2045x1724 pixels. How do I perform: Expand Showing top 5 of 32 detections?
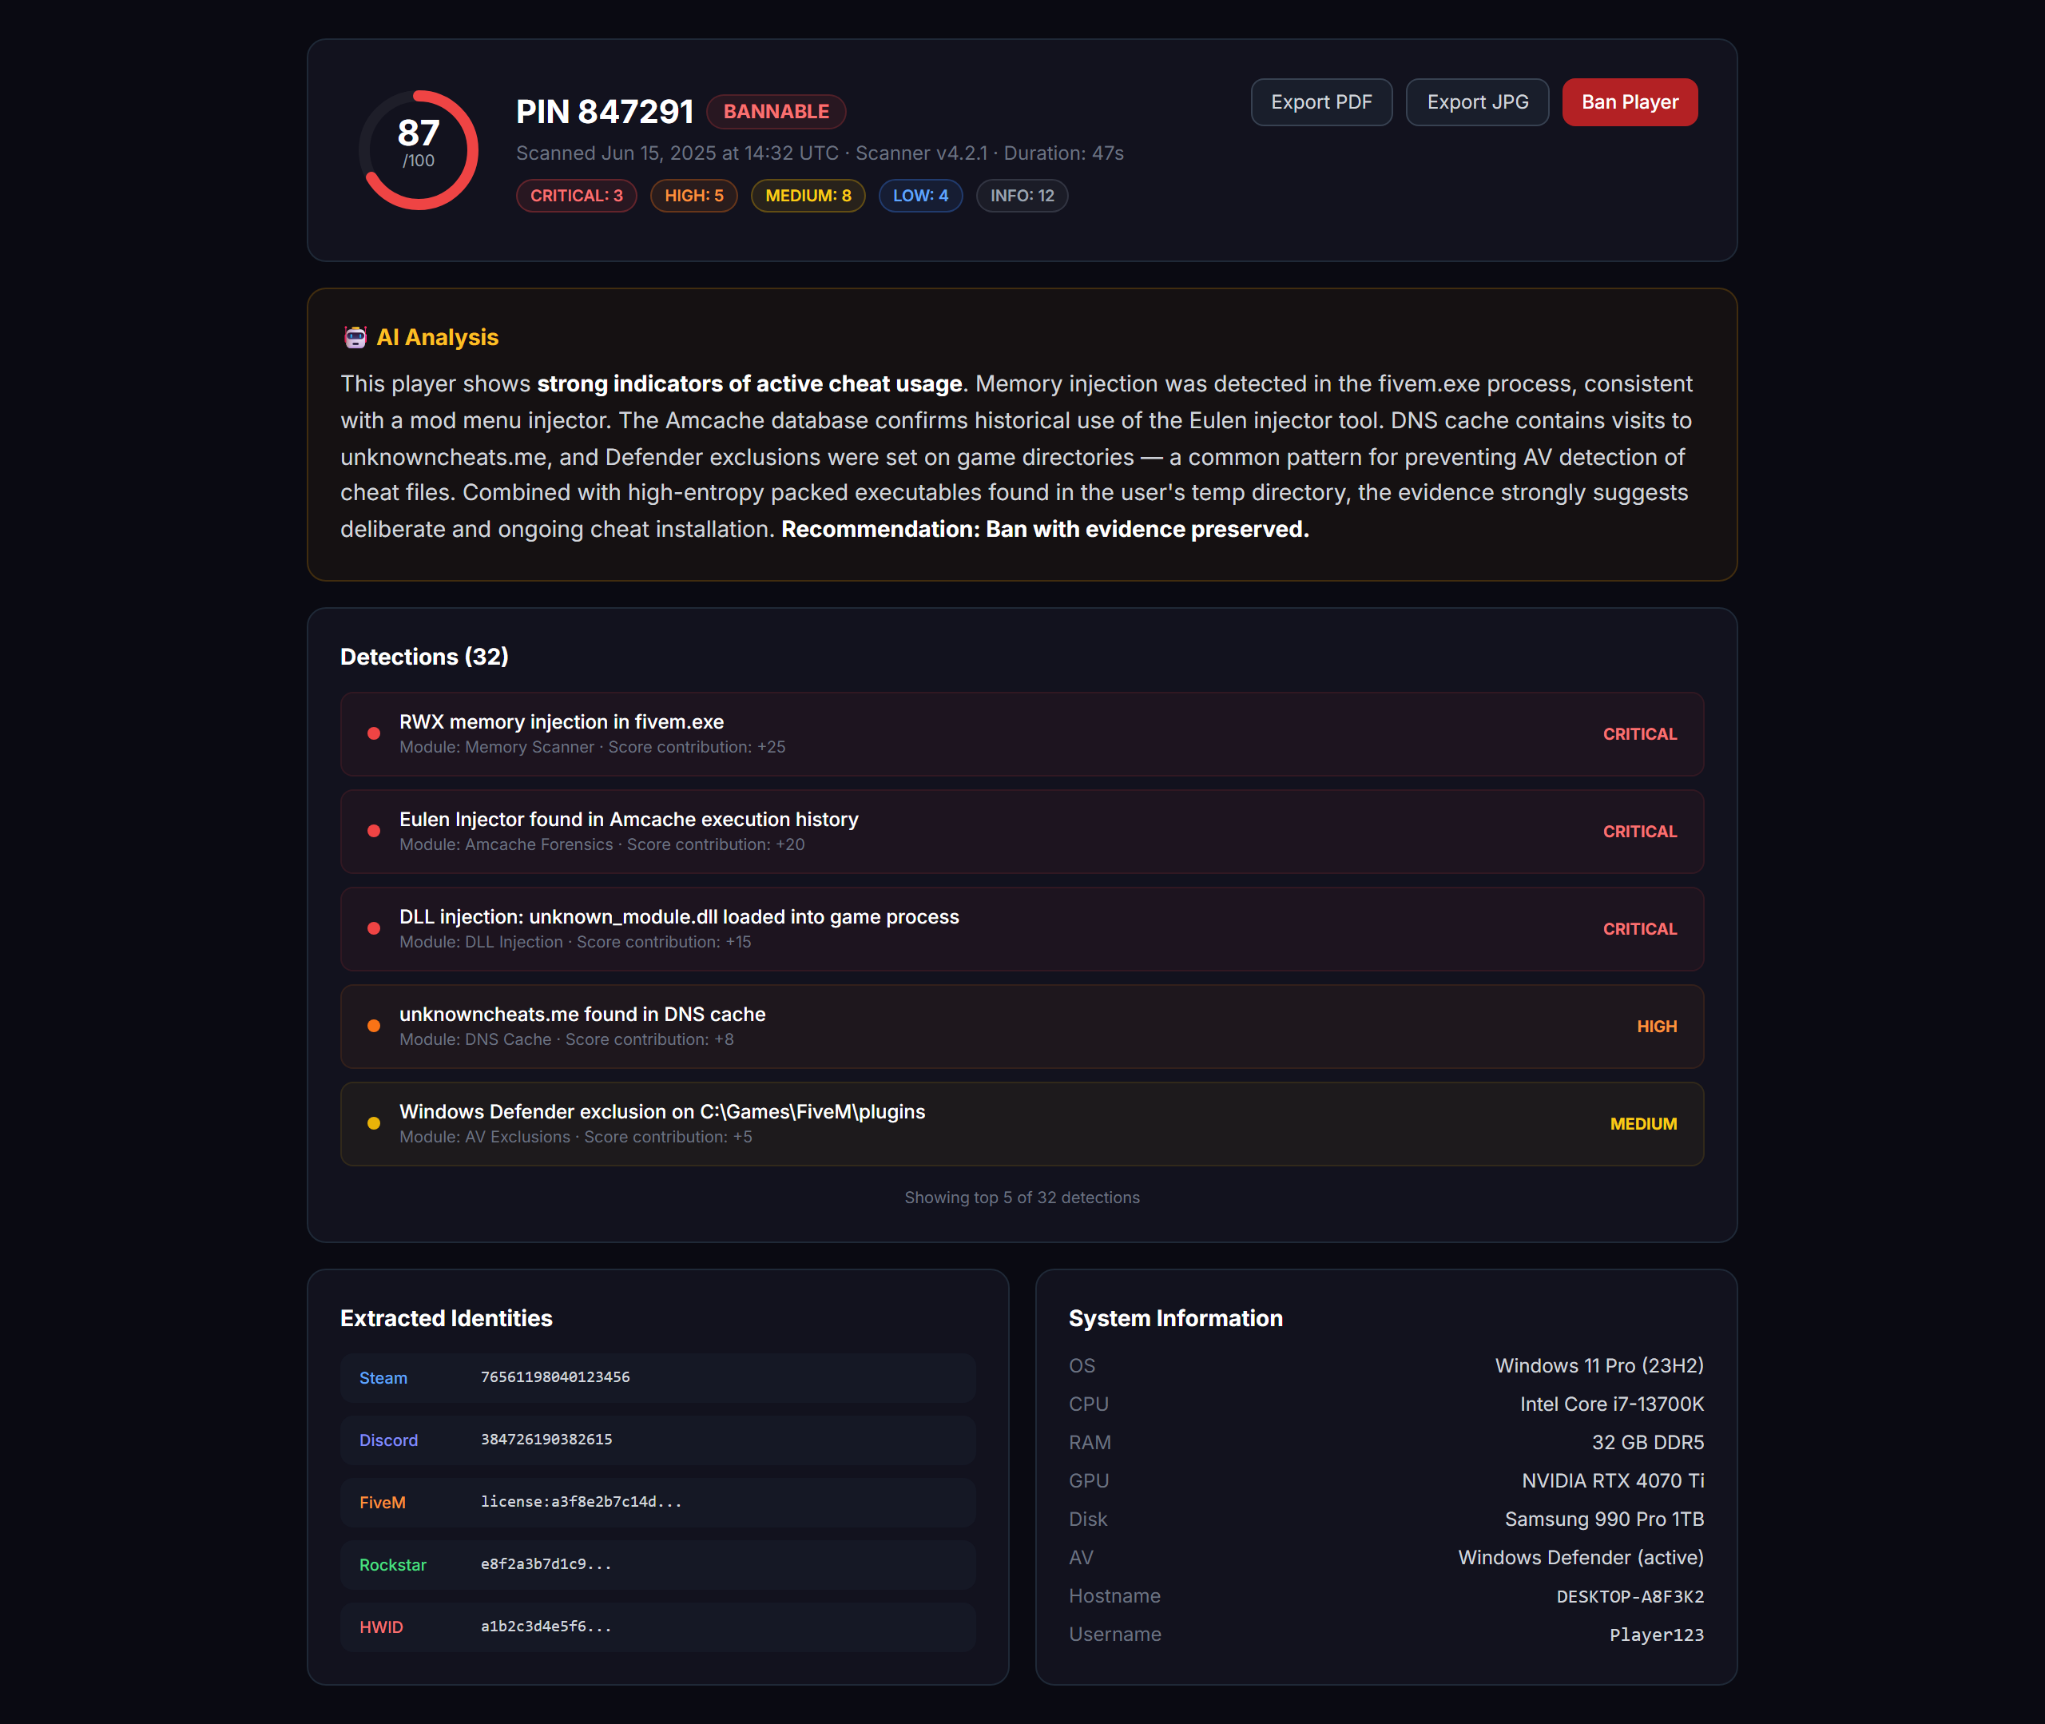[1022, 1196]
